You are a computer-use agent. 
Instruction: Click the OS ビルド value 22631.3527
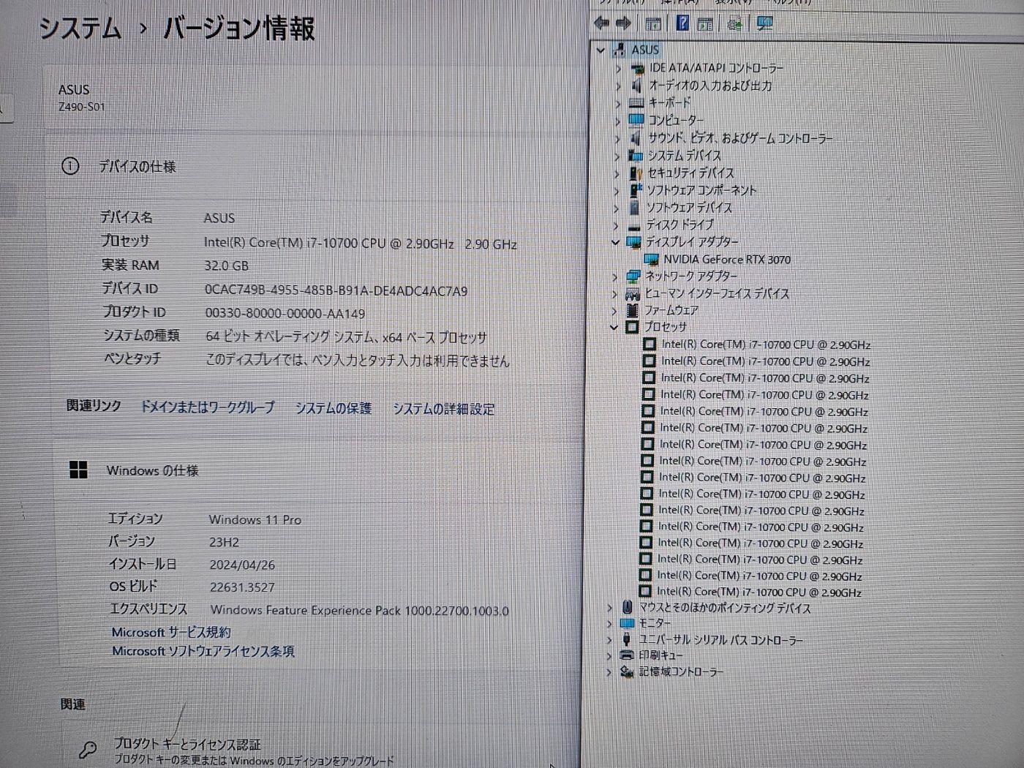click(242, 587)
